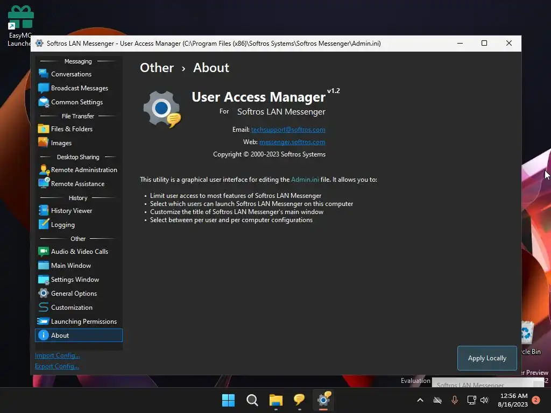Open File Explorer from taskbar
This screenshot has height=413, width=551.
pos(276,400)
